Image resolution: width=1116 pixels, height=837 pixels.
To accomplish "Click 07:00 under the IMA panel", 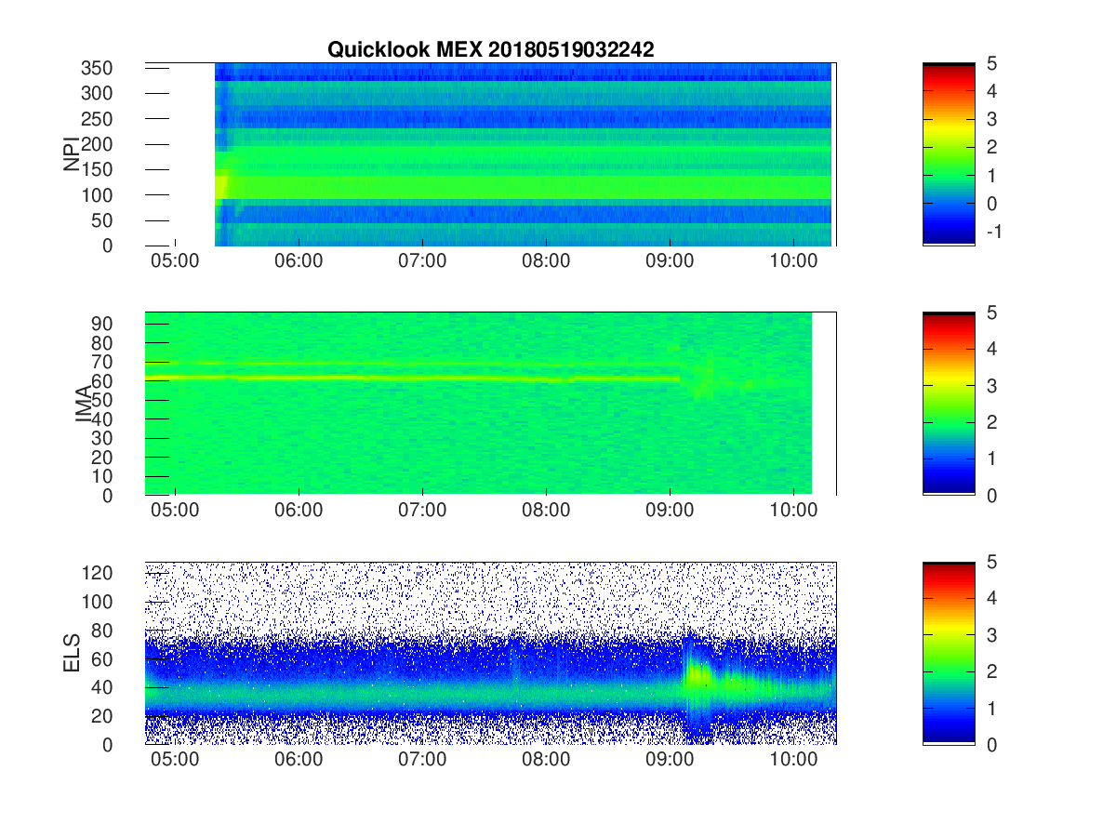I will coord(422,511).
